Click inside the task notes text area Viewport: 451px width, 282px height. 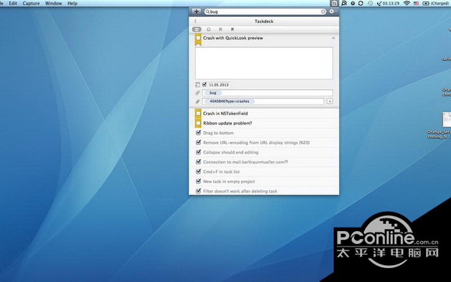[264, 62]
